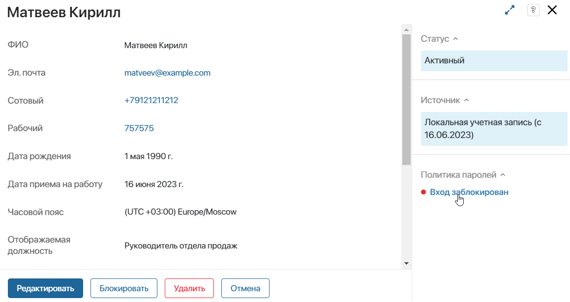Viewport: 570px width, 302px height.
Task: Click the Локальная учетная запись source value
Action: pos(494,129)
